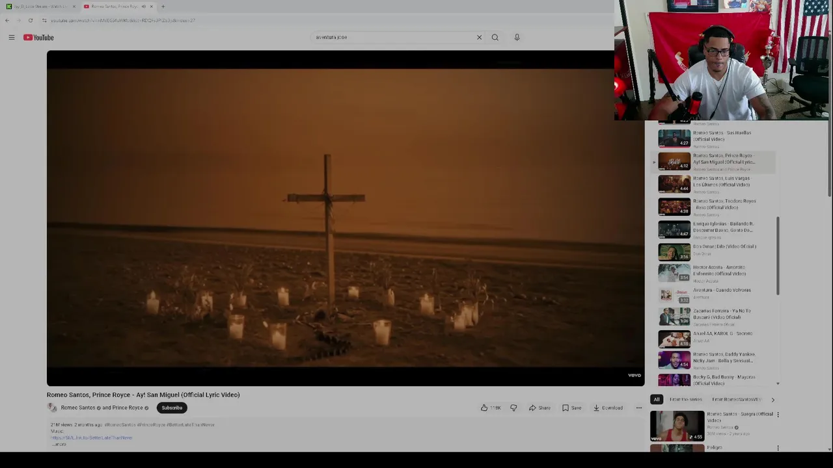Play Teodoro Reyes Ileso playlist video
The width and height of the screenshot is (833, 468).
click(713, 207)
